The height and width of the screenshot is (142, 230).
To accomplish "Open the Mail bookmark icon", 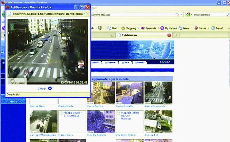I will click(x=109, y=28).
